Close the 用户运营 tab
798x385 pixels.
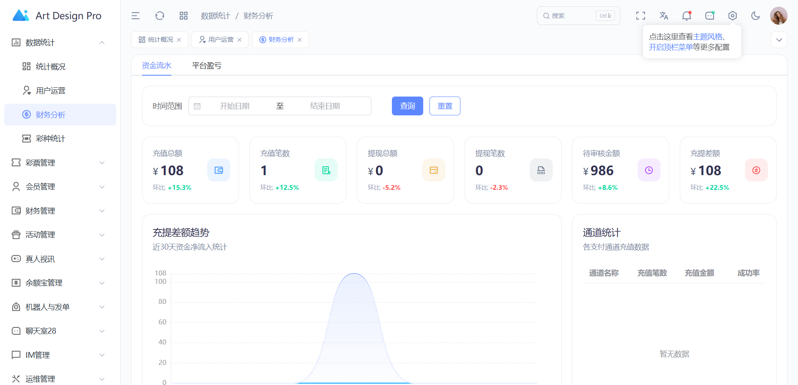(x=239, y=40)
